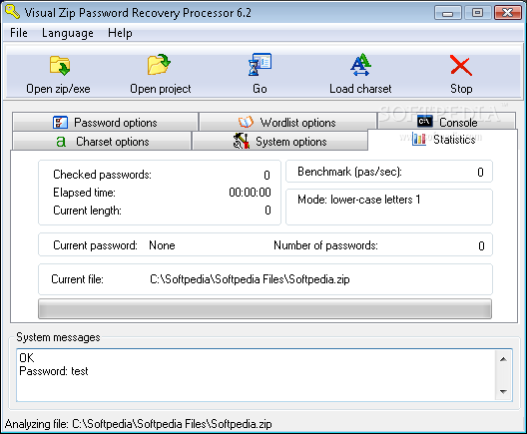The width and height of the screenshot is (527, 434).
Task: Click the System options tools icon
Action: click(x=242, y=141)
